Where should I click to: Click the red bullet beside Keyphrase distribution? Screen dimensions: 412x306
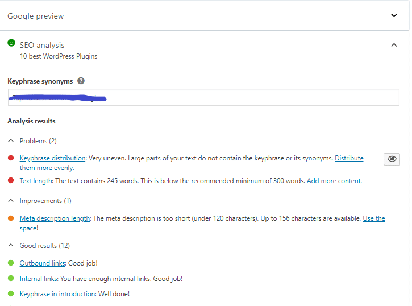click(x=11, y=158)
